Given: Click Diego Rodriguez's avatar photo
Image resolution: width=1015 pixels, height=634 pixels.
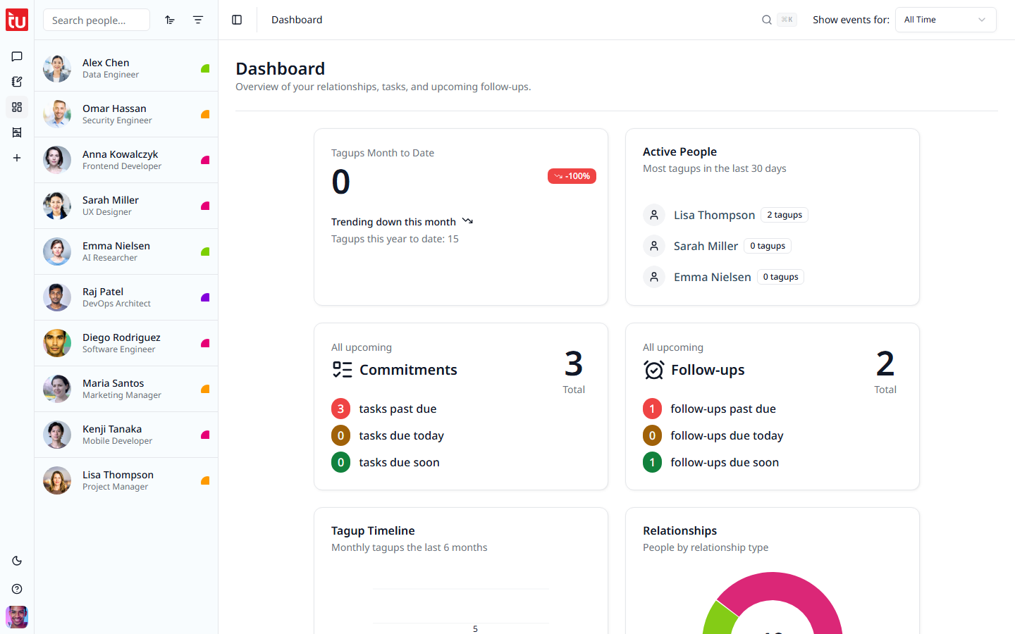Looking at the screenshot, I should click(57, 343).
